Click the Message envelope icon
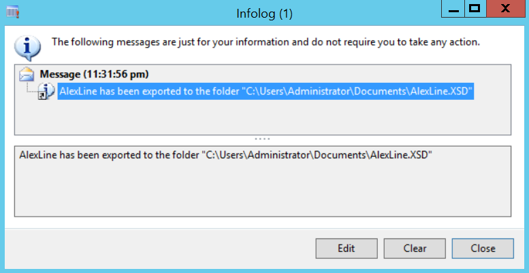The image size is (529, 273). coord(27,74)
